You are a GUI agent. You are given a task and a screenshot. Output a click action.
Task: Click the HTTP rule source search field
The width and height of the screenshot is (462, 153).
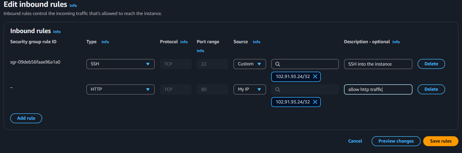(x=305, y=89)
